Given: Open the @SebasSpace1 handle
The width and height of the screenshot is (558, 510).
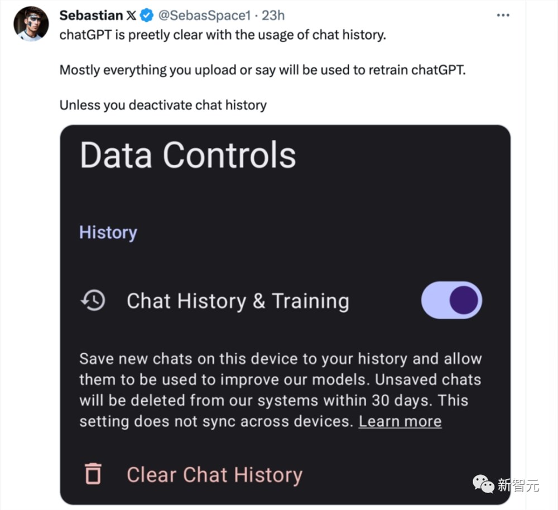Looking at the screenshot, I should [204, 15].
